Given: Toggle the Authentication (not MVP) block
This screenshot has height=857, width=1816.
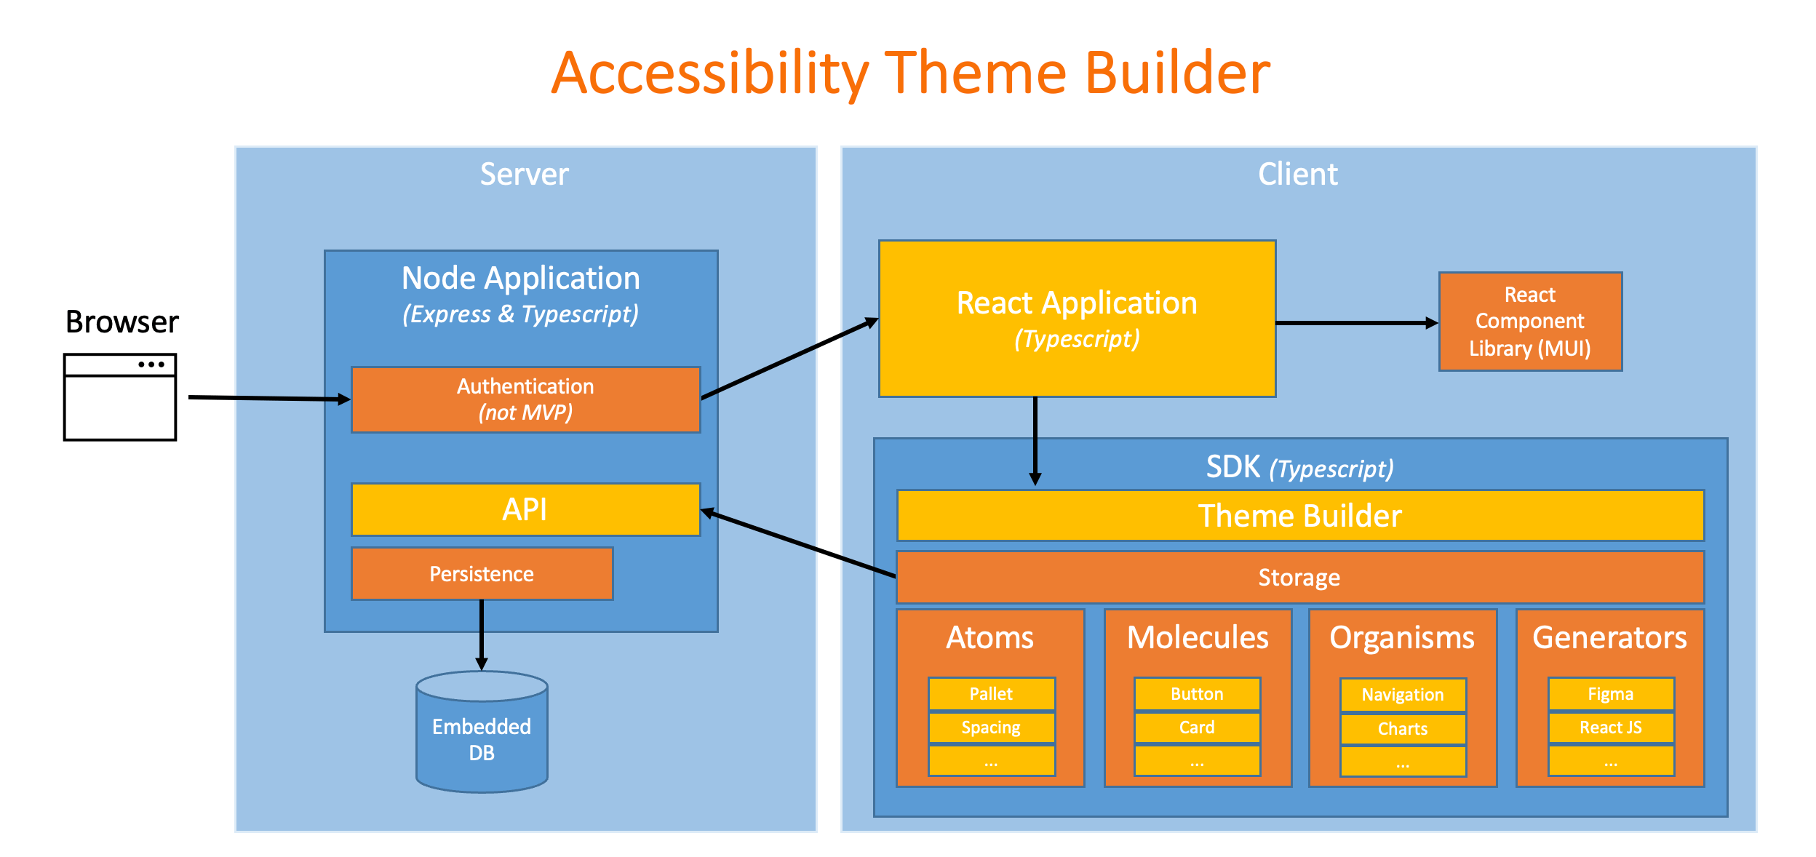Looking at the screenshot, I should tap(525, 398).
